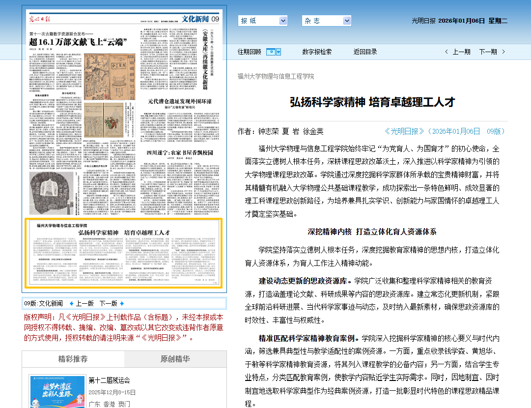The width and height of the screenshot is (531, 408).
Task: Open the 往期回顾 calendar icon
Action: pos(271,52)
